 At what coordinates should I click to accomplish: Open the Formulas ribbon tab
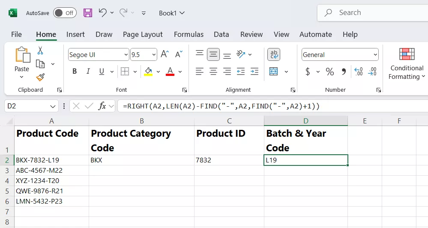tap(189, 34)
